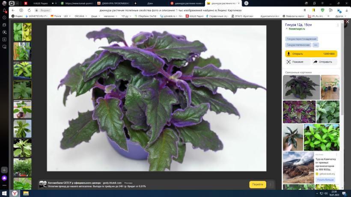
Task: Expand the ОКСАНА bookmarks folder
Action: [81, 16]
